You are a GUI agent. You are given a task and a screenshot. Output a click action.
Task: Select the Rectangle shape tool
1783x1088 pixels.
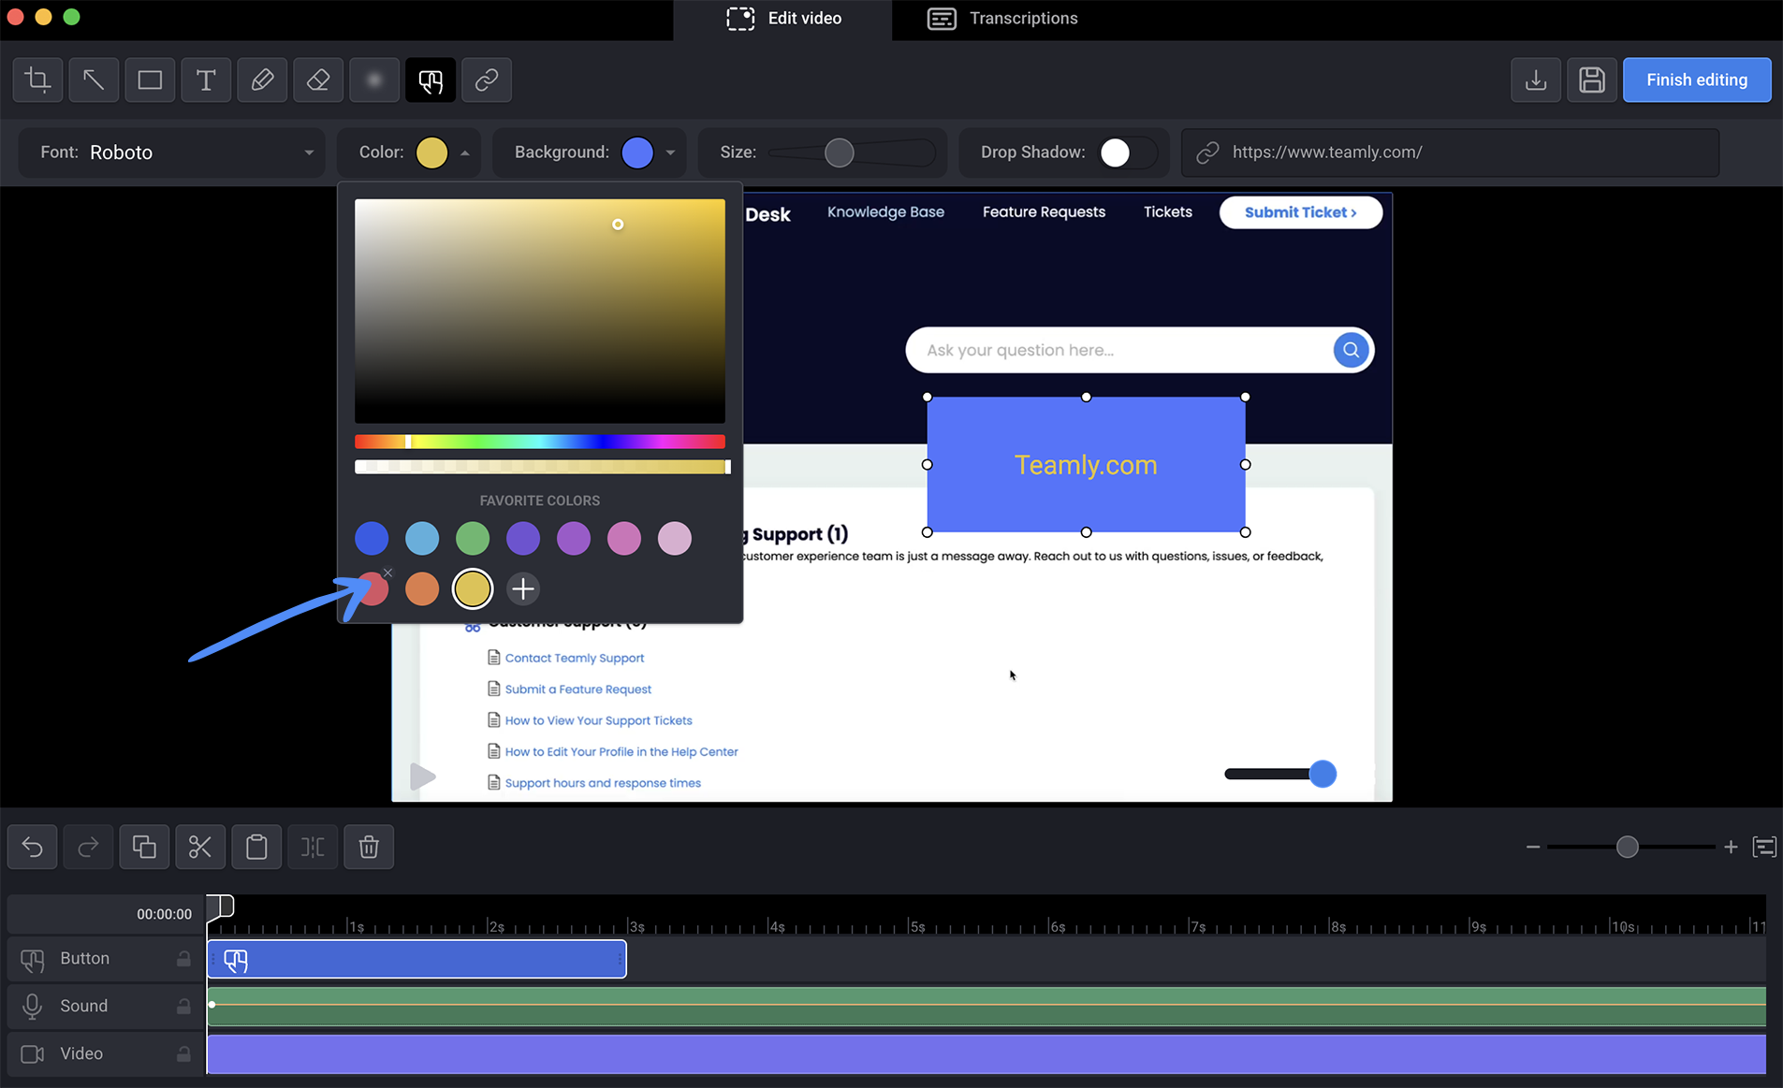(x=150, y=80)
